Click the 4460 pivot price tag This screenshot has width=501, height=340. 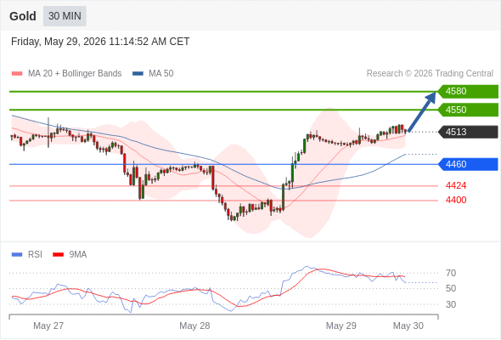(468, 164)
